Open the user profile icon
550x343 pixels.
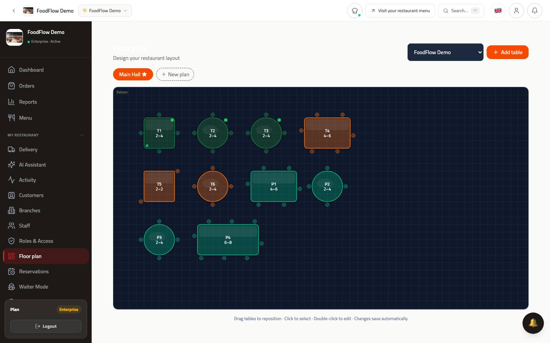[516, 11]
